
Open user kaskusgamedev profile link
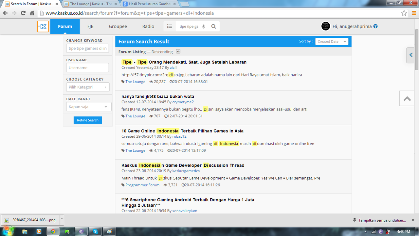(x=186, y=171)
